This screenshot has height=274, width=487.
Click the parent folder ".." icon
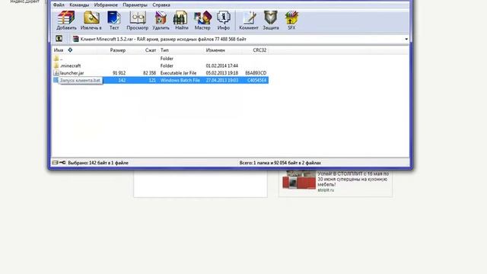click(56, 58)
